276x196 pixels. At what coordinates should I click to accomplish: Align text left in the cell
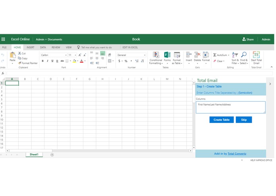point(91,58)
